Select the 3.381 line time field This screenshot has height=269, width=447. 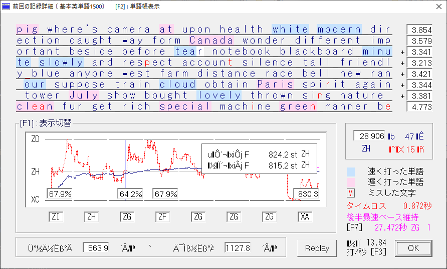[x=419, y=96]
